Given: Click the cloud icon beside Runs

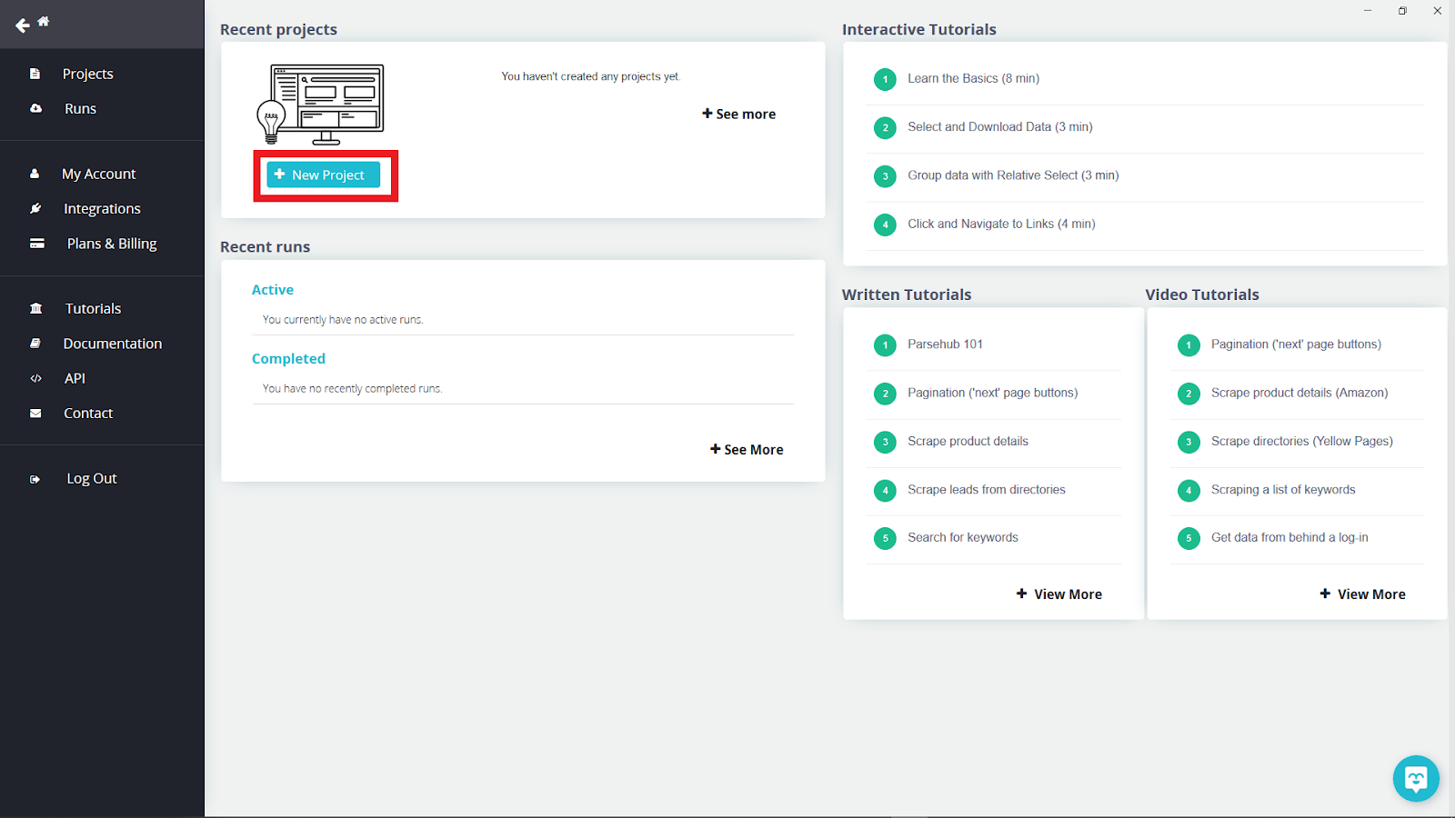Looking at the screenshot, I should tap(35, 108).
